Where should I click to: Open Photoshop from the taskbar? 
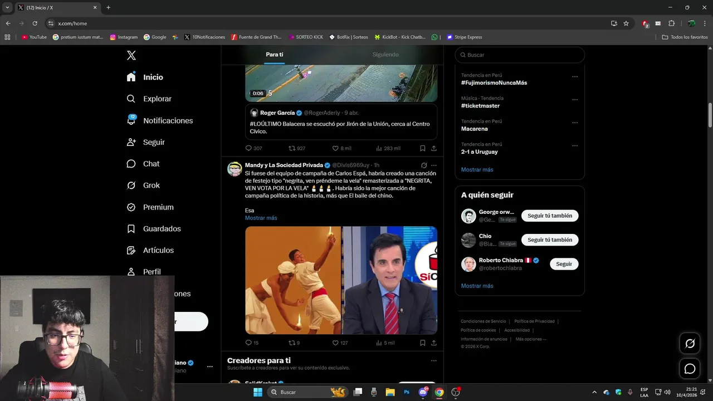click(407, 392)
